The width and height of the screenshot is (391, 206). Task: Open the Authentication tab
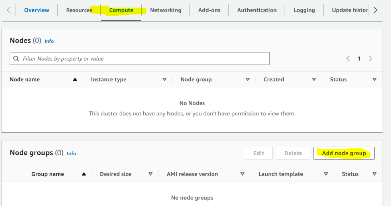pos(257,10)
